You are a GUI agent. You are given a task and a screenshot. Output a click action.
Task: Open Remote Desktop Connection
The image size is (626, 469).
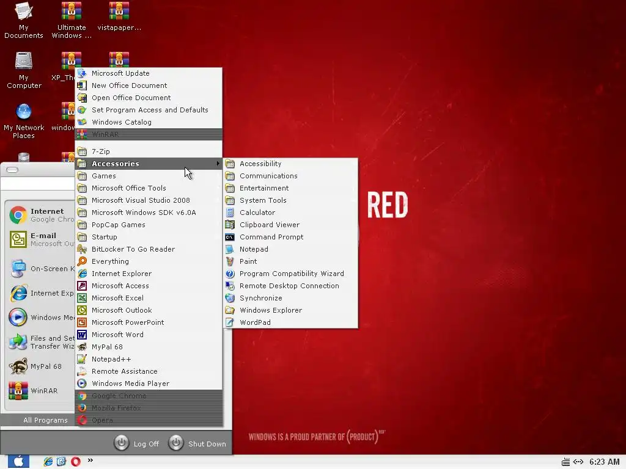tap(290, 286)
